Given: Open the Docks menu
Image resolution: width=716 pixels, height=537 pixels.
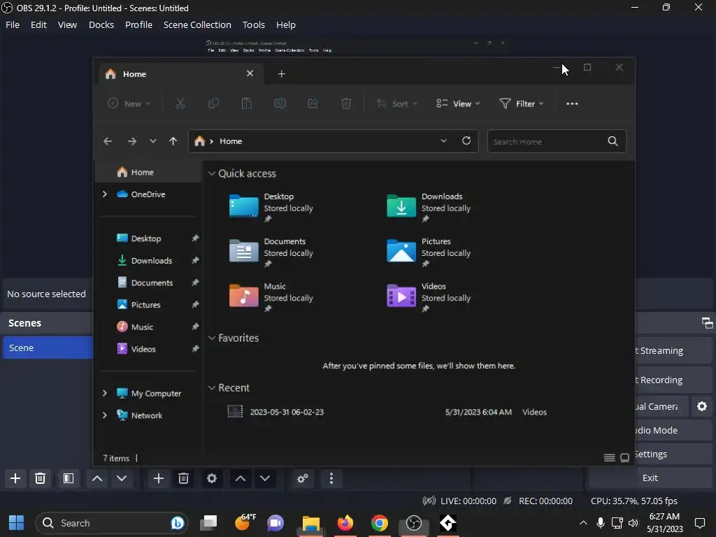Looking at the screenshot, I should pyautogui.click(x=101, y=24).
